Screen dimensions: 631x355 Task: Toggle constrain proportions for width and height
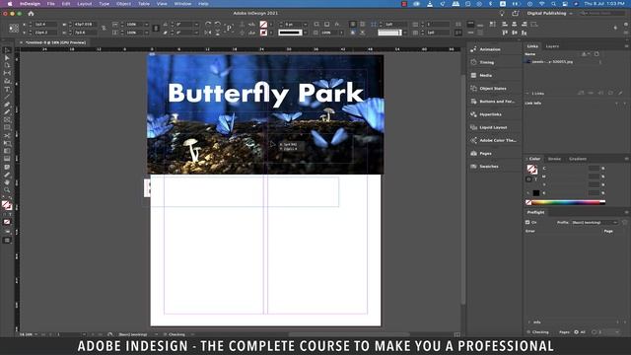click(x=104, y=29)
